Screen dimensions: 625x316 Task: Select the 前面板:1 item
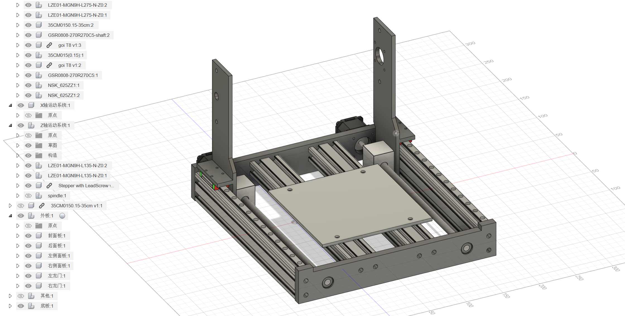pyautogui.click(x=57, y=236)
